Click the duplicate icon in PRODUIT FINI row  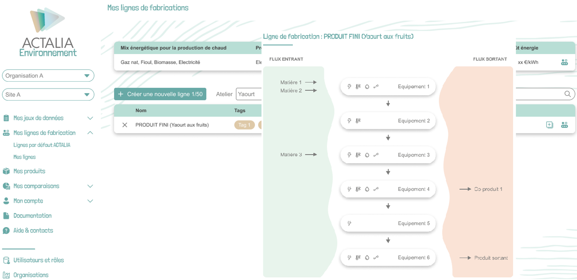click(x=549, y=125)
